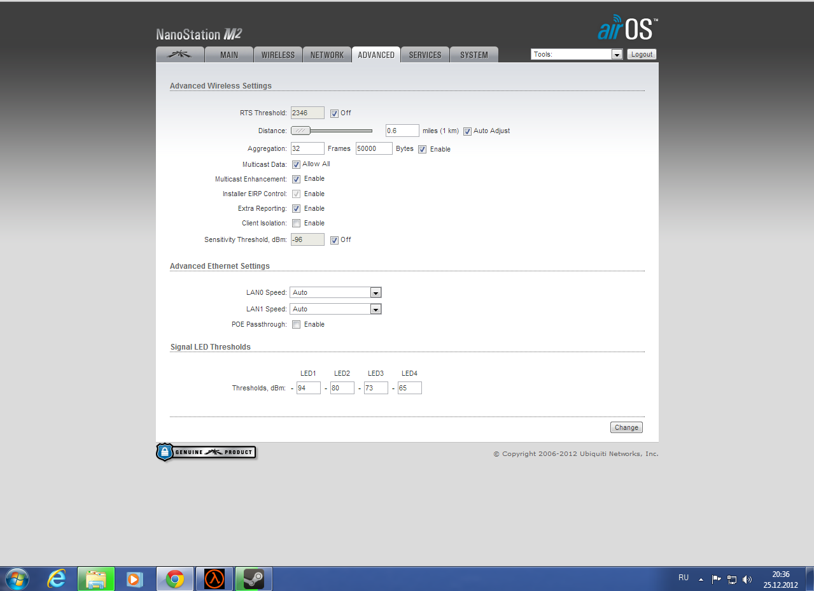Viewport: 814px width, 591px height.
Task: Click the RU language indicator
Action: click(x=684, y=578)
